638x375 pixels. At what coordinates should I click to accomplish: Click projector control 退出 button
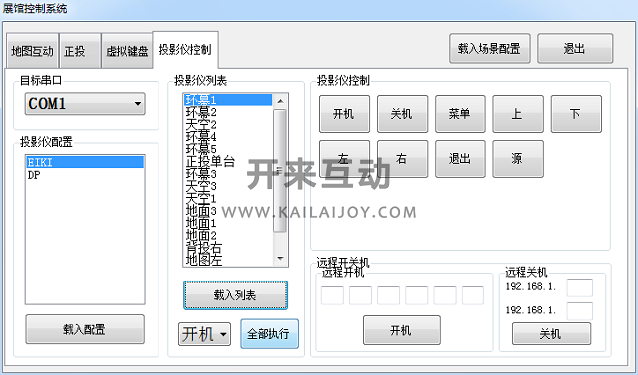[461, 159]
